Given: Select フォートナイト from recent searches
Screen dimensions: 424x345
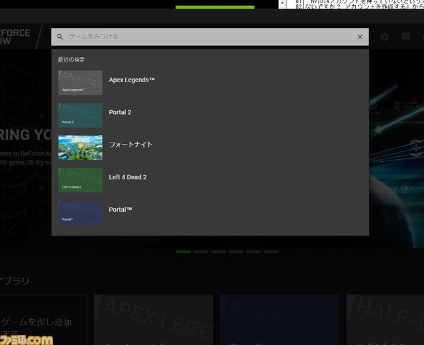Looking at the screenshot, I should tap(131, 145).
